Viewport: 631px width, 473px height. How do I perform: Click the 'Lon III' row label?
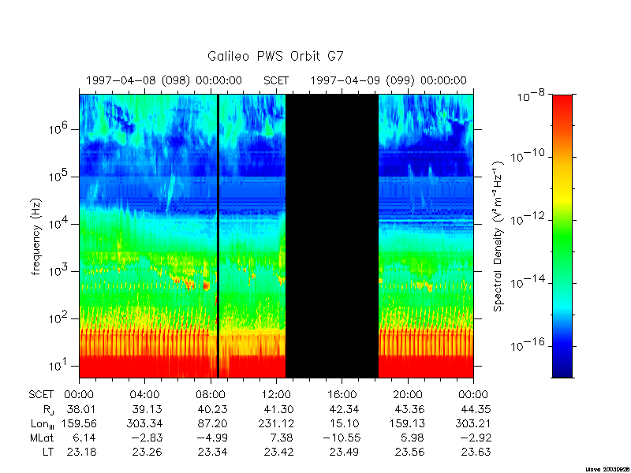pos(43,424)
